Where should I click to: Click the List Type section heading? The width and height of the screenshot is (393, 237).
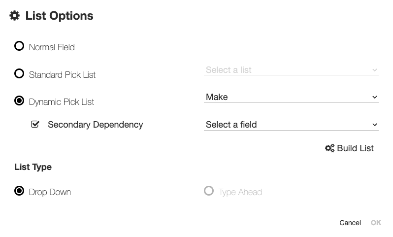point(33,167)
